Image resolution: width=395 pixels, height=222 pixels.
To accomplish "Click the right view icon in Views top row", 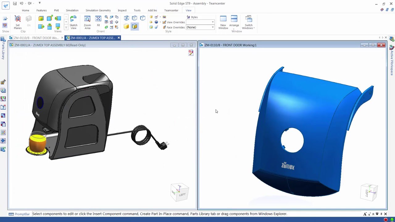I will [x=58, y=18].
